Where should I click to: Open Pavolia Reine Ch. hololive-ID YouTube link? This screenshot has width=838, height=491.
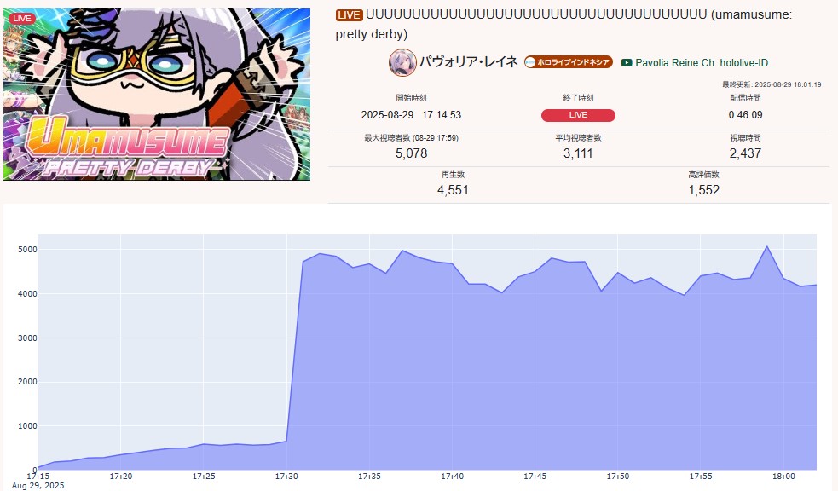(x=702, y=63)
